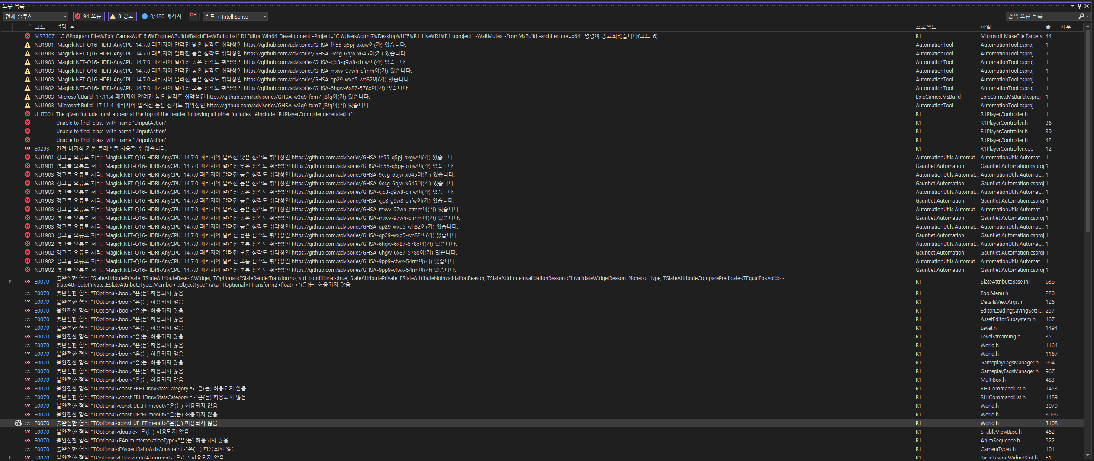Image resolution: width=1094 pixels, height=461 pixels.
Task: Open the UHT001 error code link
Action: tap(44, 114)
